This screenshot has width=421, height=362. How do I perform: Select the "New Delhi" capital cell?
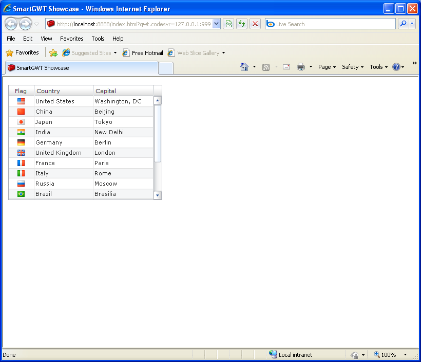pyautogui.click(x=123, y=132)
